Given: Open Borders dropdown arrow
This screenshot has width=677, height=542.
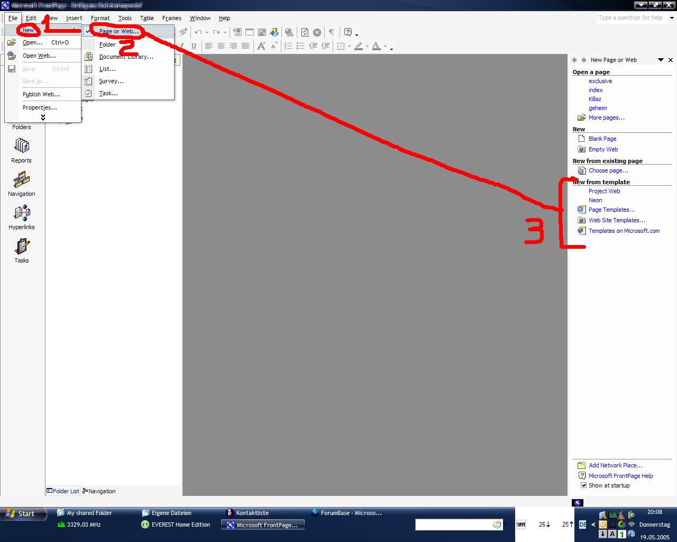Looking at the screenshot, I should point(349,46).
